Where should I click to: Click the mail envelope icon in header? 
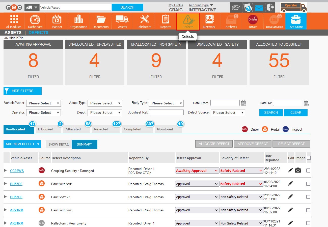coord(259,8)
